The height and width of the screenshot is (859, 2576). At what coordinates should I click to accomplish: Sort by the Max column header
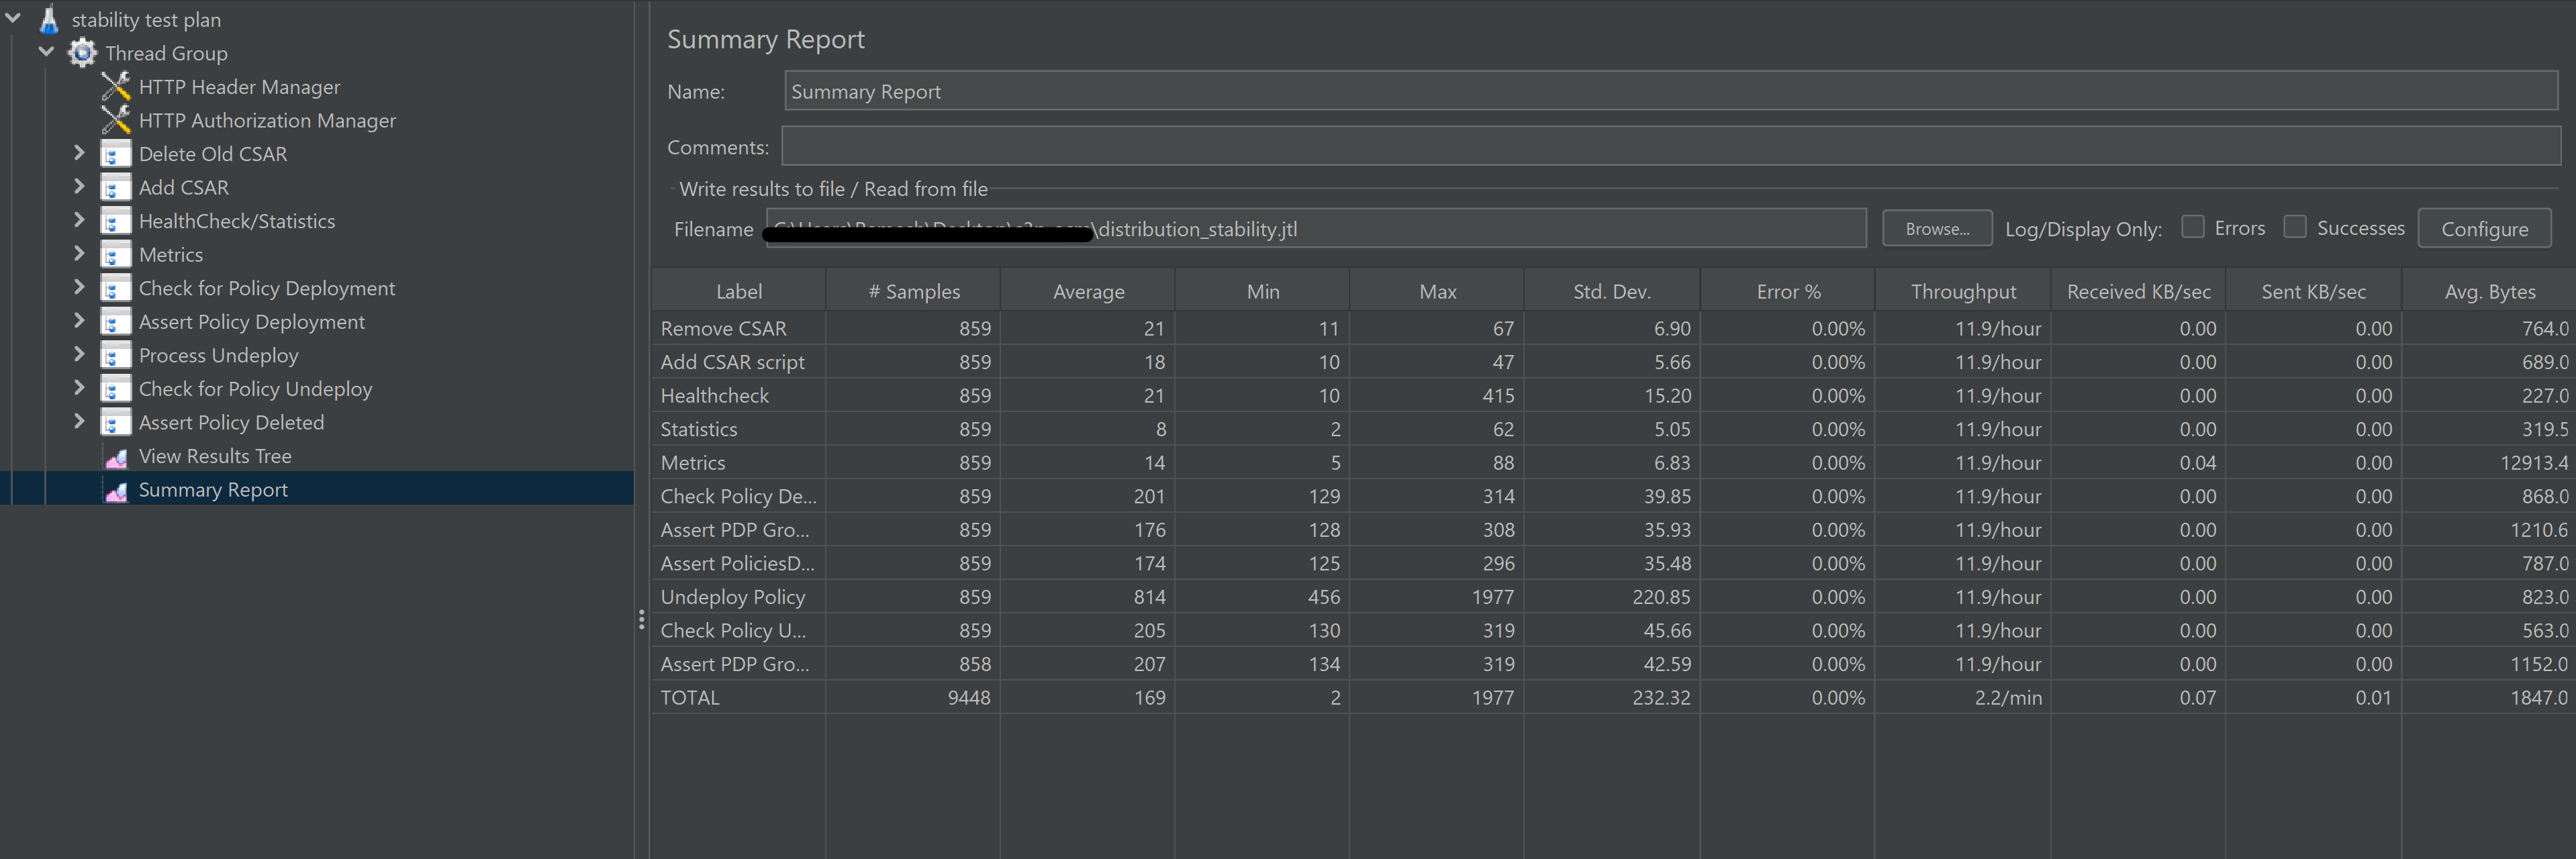(x=1437, y=291)
